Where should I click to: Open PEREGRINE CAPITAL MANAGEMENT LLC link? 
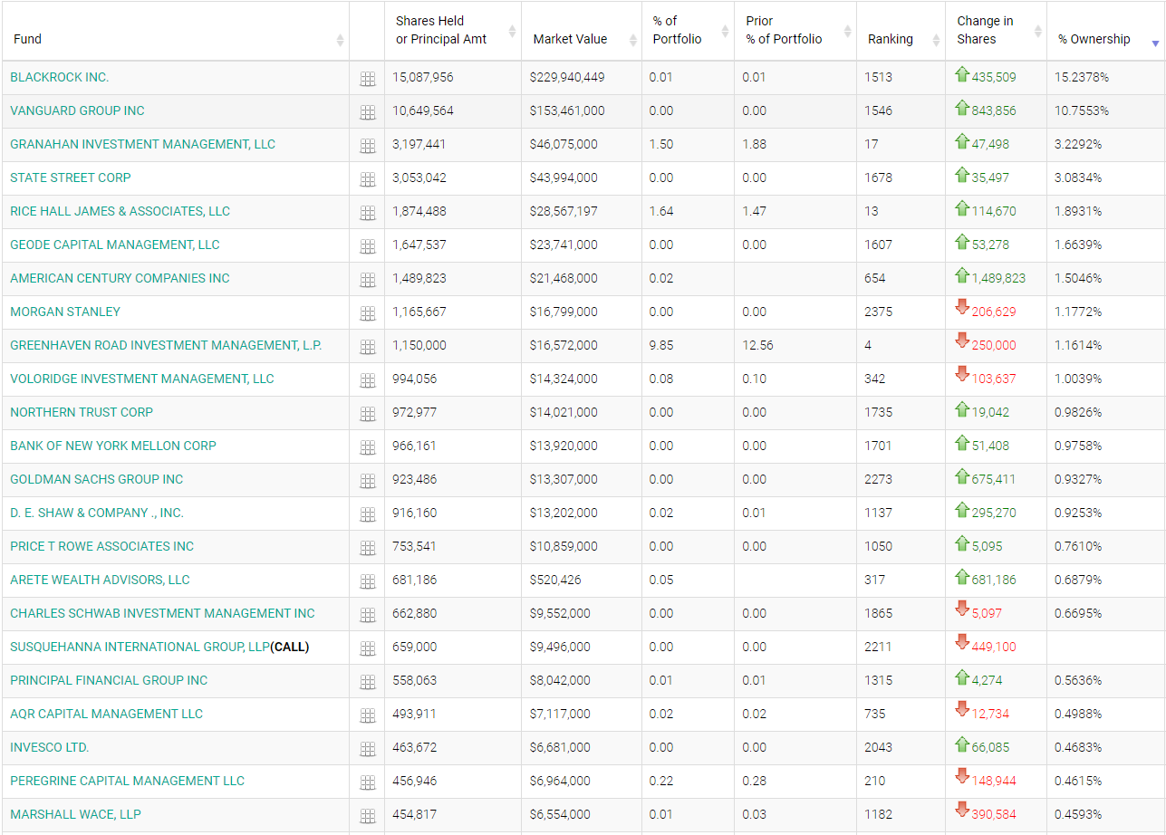[x=128, y=782]
